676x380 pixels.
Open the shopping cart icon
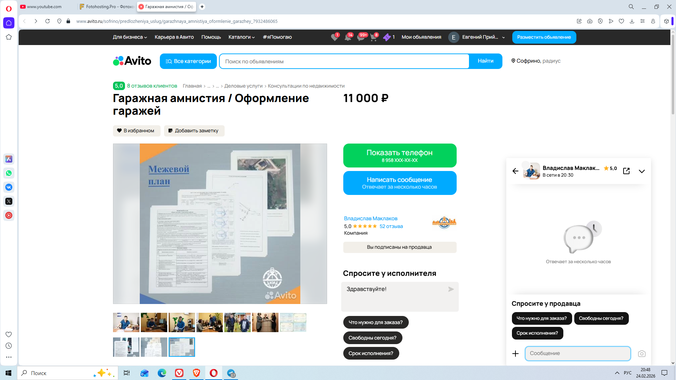click(374, 37)
